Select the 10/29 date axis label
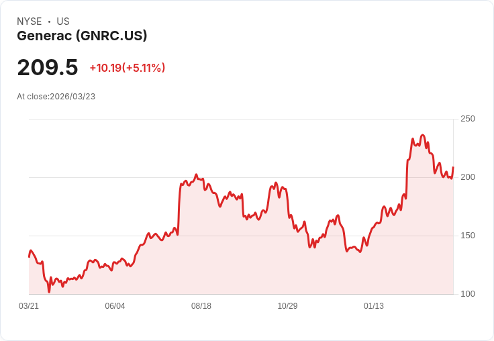Screen dimensions: 494x341 [x=287, y=305]
